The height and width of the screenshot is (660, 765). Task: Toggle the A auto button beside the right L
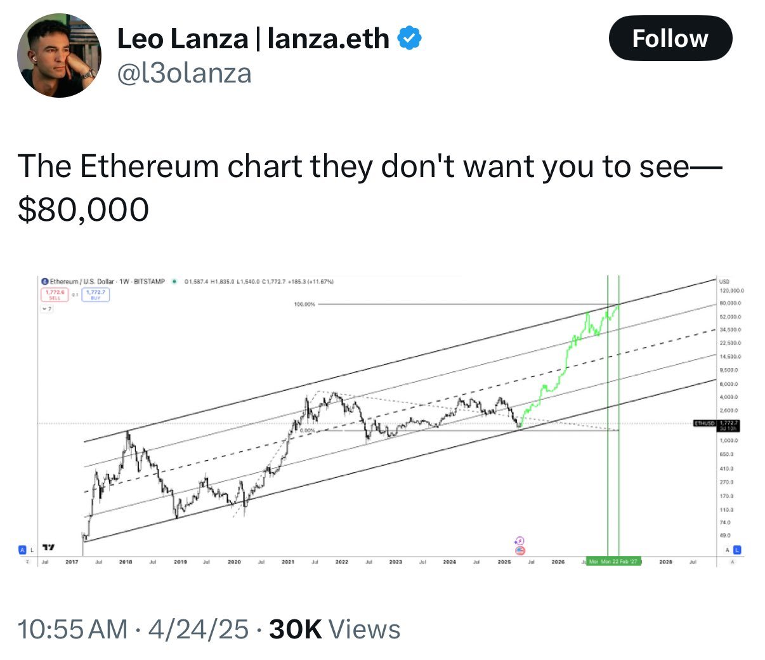coord(728,550)
